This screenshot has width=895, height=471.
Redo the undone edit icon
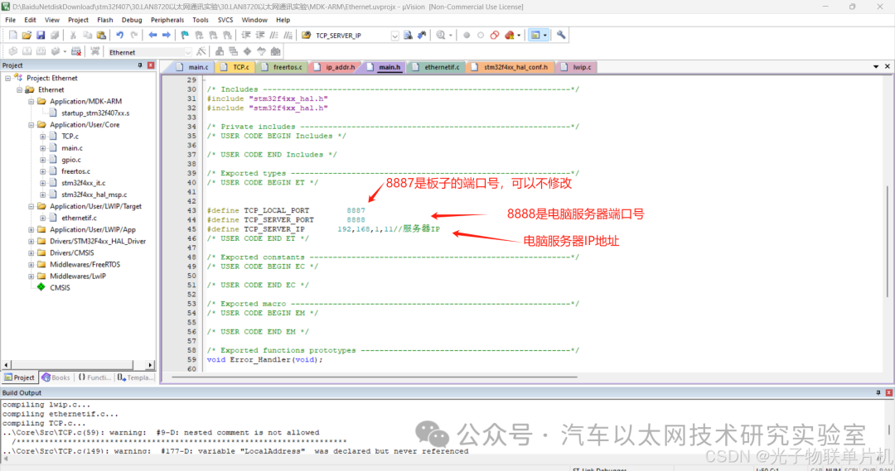(134, 36)
